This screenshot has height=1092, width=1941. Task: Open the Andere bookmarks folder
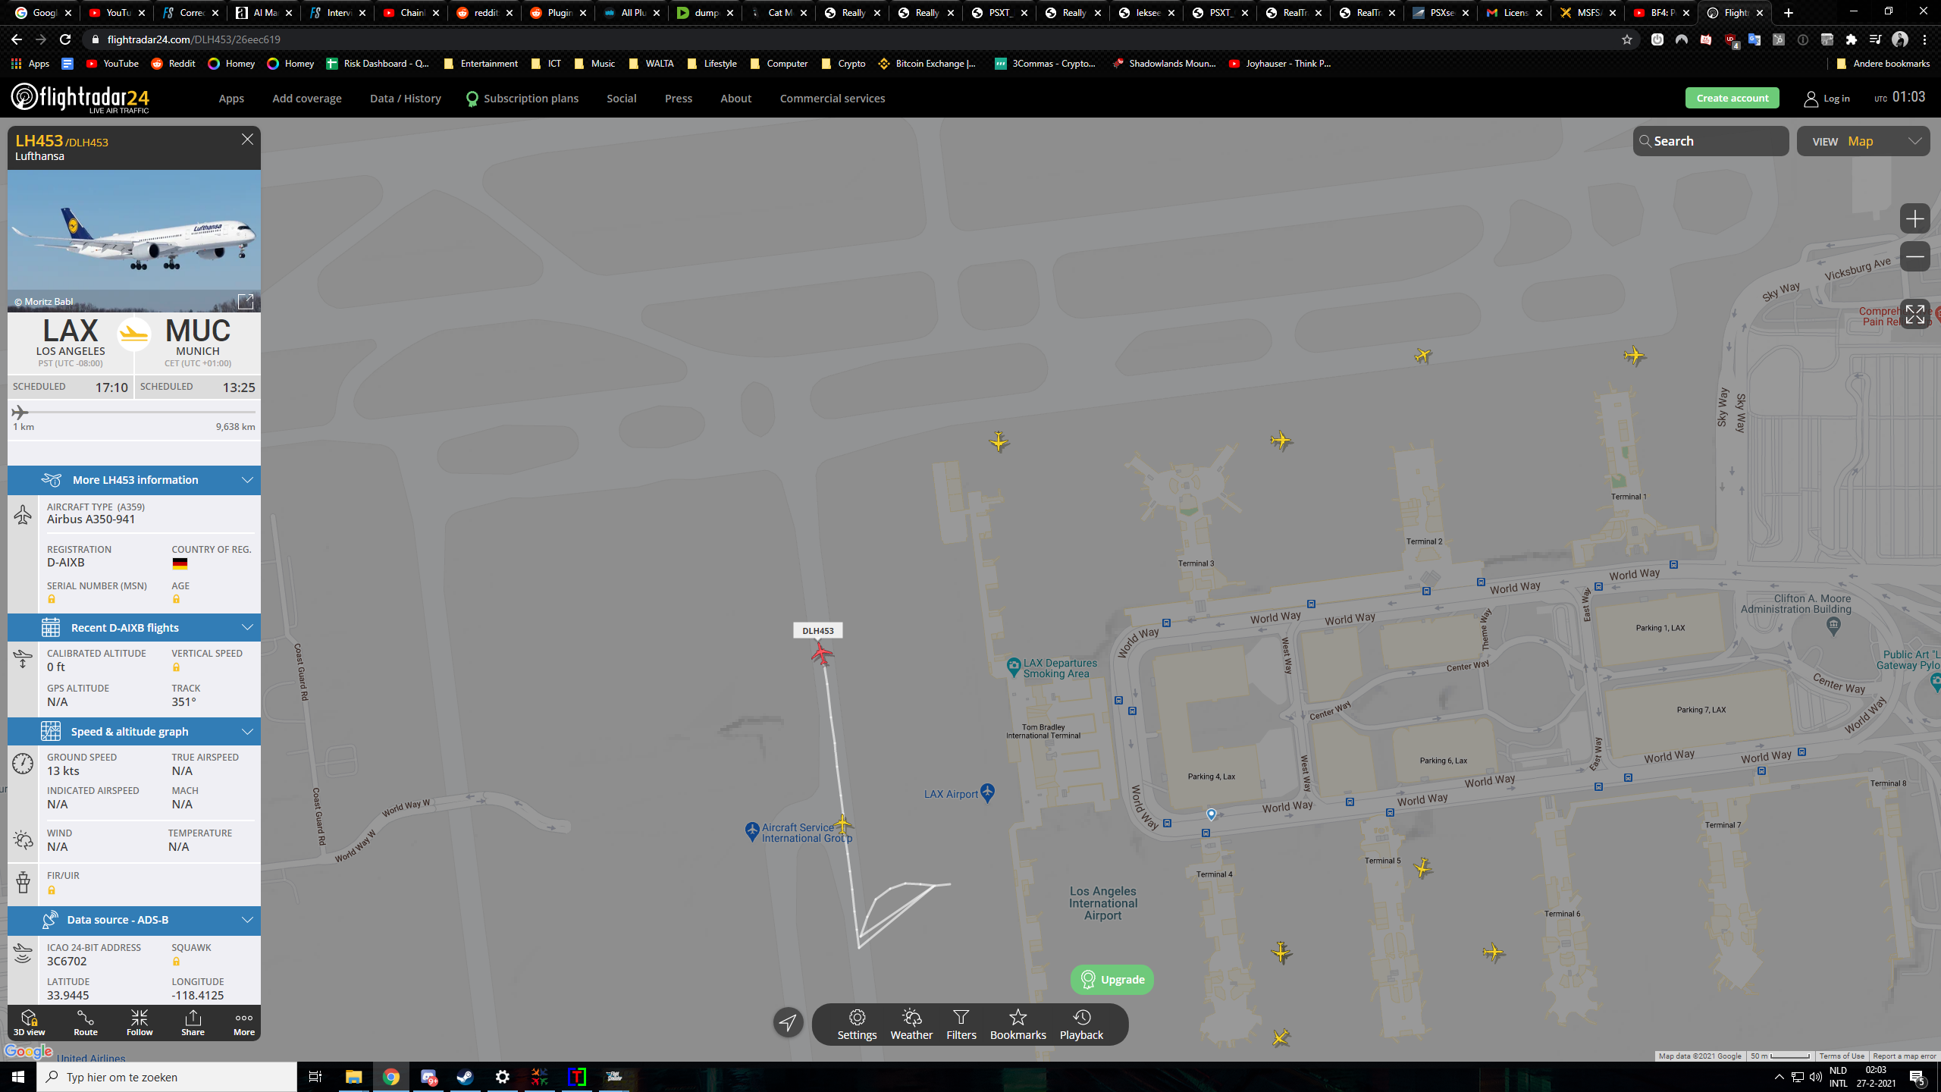pyautogui.click(x=1883, y=64)
